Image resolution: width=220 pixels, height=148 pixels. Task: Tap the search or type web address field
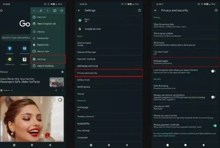pos(15,38)
